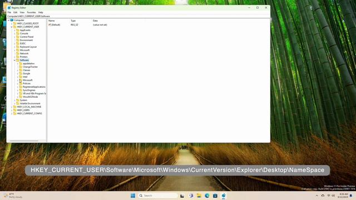Screen dimensions: 356x200
Task: Click the registry path address bar
Action: point(139,16)
